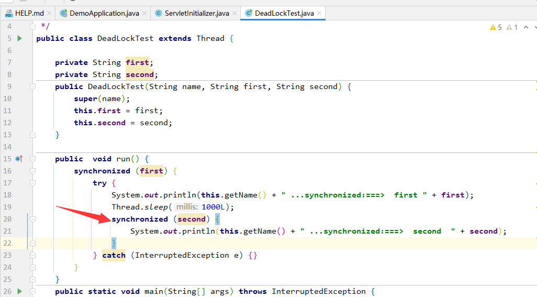
Task: Collapse the constructor fold on line 9
Action: 32,86
